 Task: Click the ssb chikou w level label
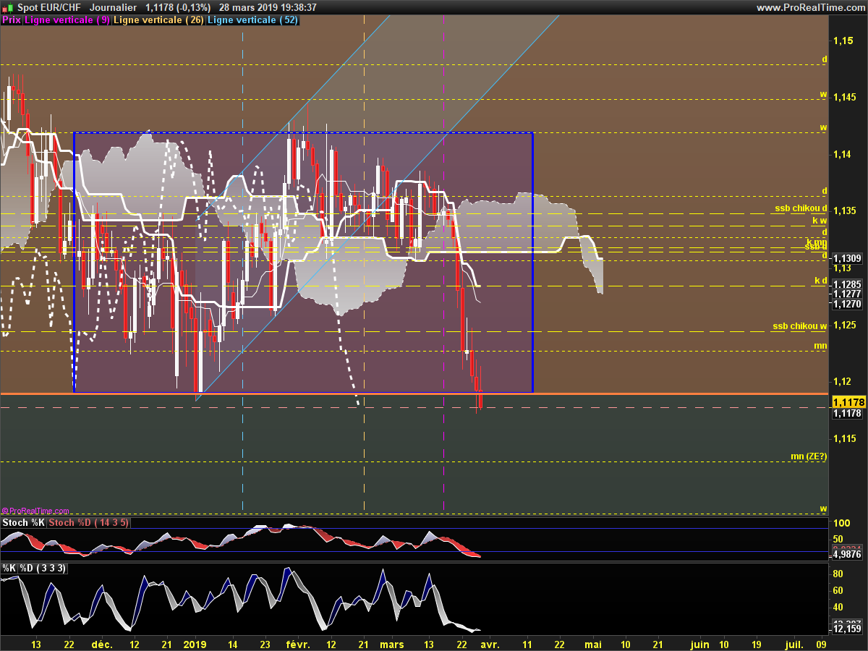click(x=799, y=326)
